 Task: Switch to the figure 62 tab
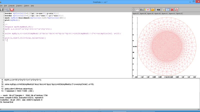[x=172, y=13]
